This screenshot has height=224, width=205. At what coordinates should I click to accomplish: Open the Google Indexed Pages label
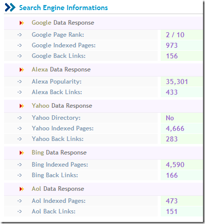[x=63, y=45]
